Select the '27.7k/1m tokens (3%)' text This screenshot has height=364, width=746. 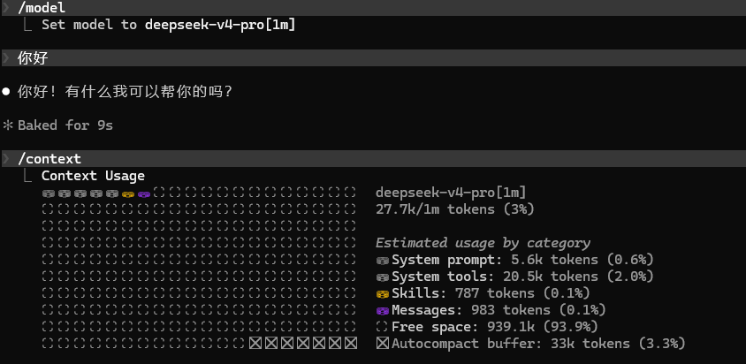tap(455, 209)
